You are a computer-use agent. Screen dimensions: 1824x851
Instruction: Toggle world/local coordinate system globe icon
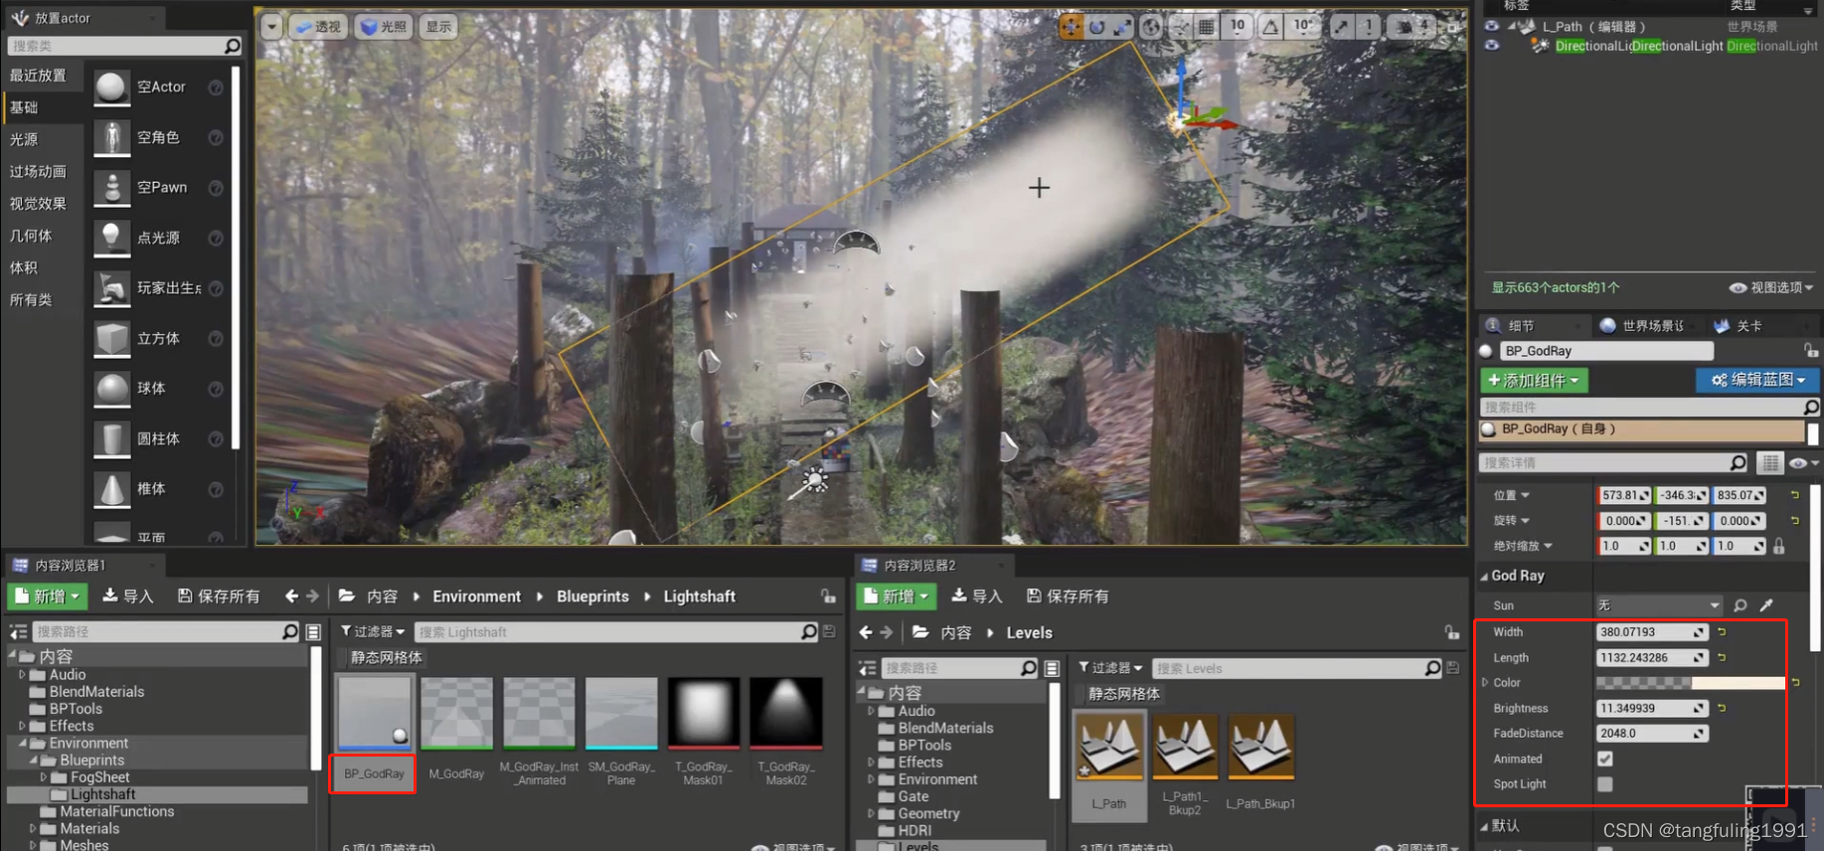coord(1151,27)
